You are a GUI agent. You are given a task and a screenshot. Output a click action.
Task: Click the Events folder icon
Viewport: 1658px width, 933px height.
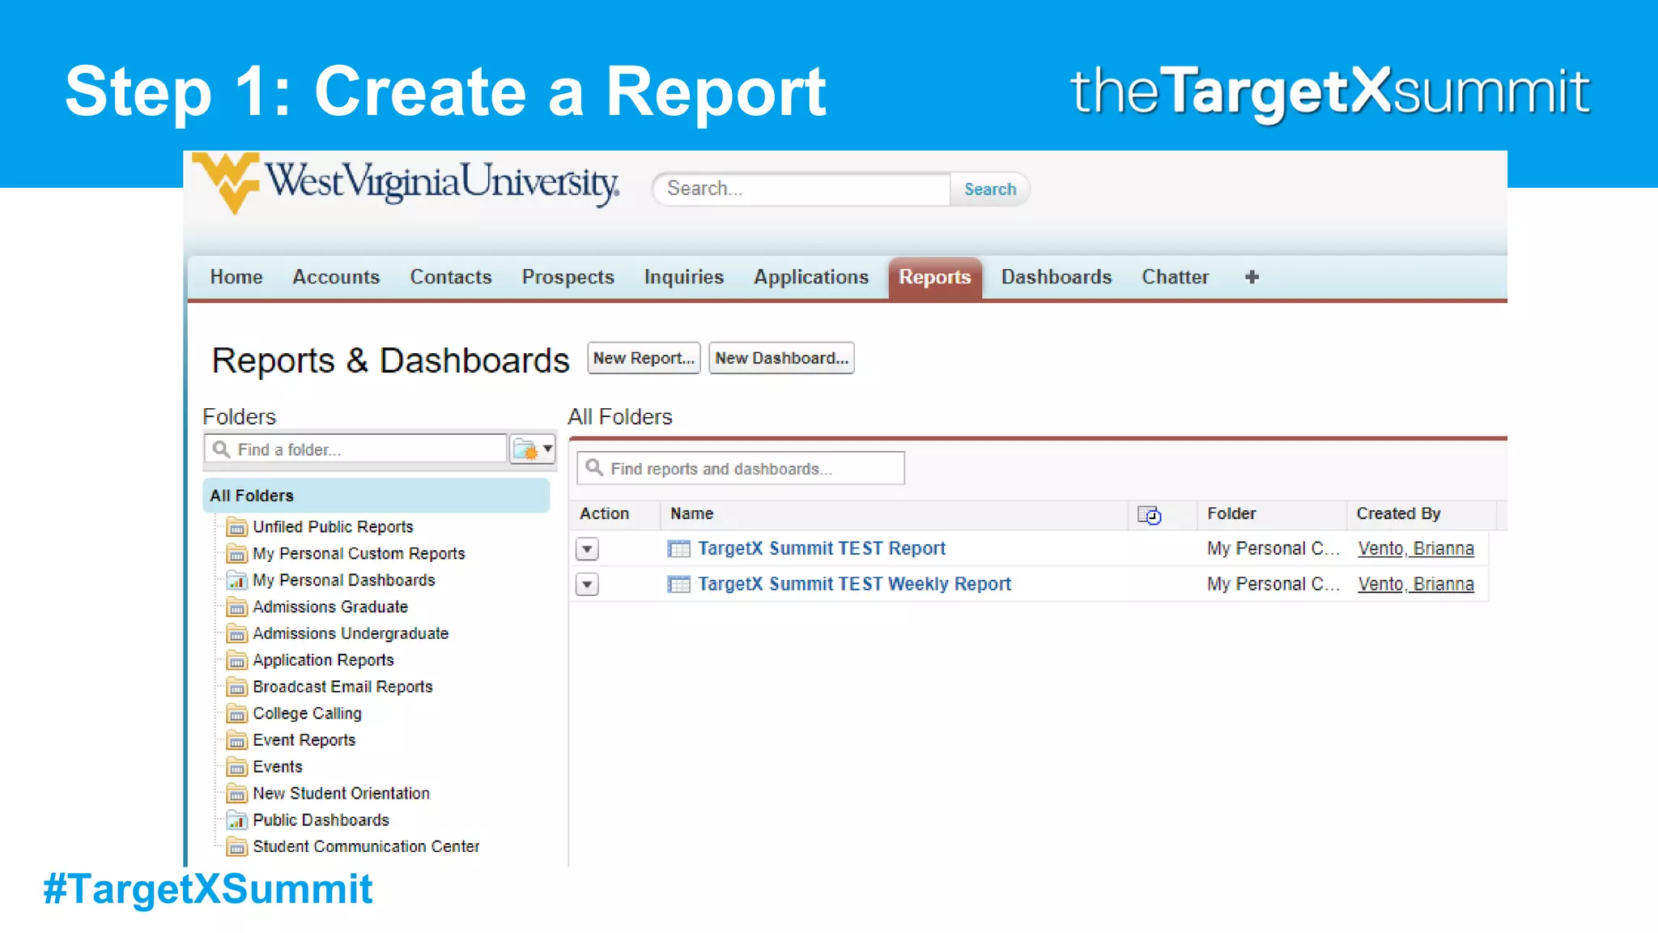[x=236, y=768]
